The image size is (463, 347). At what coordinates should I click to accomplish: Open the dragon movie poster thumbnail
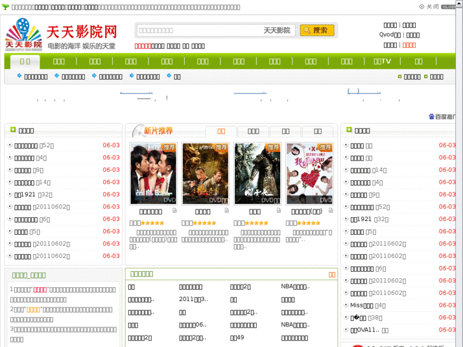point(205,174)
